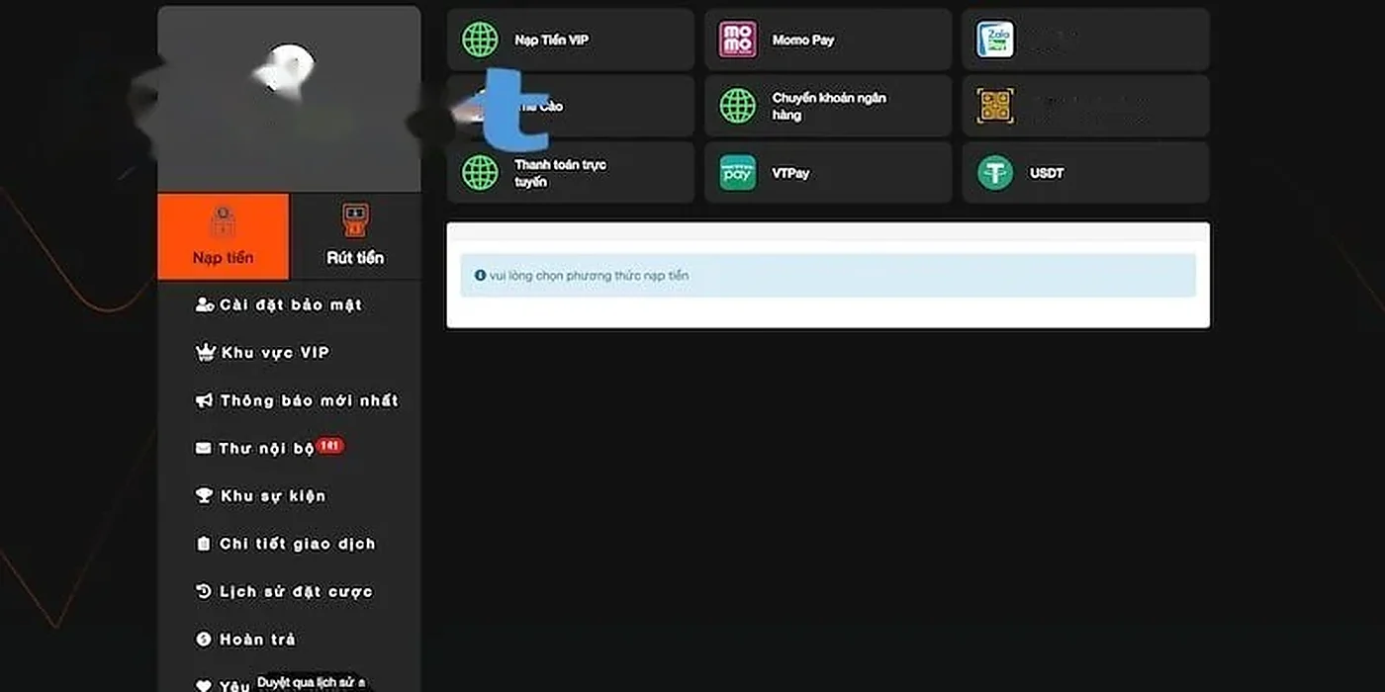This screenshot has height=692, width=1385.
Task: Choose the Thẻ Cào payment option
Action: click(571, 106)
